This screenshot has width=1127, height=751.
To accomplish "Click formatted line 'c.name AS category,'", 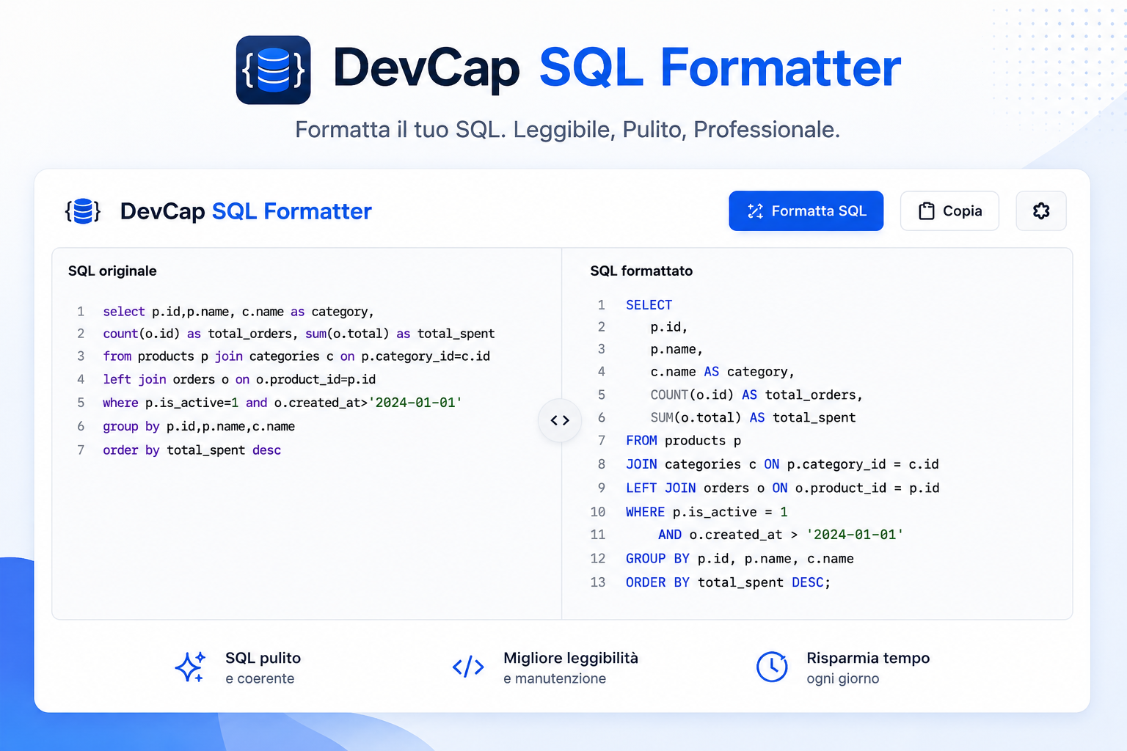I will [x=723, y=372].
